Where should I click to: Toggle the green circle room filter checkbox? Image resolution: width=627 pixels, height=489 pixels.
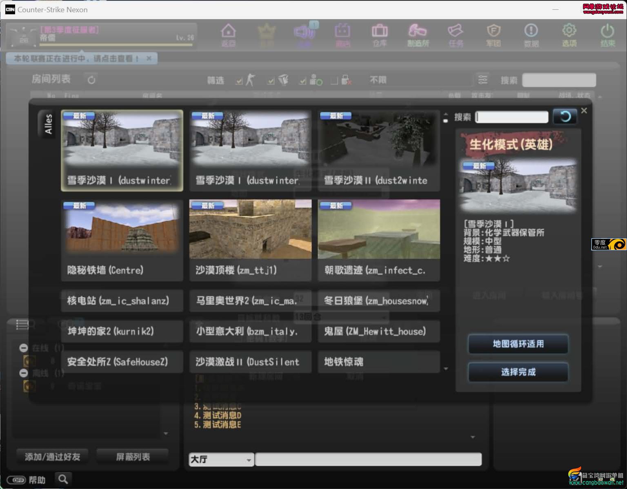pos(302,81)
